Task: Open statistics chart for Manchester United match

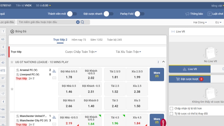Action: pos(54,117)
